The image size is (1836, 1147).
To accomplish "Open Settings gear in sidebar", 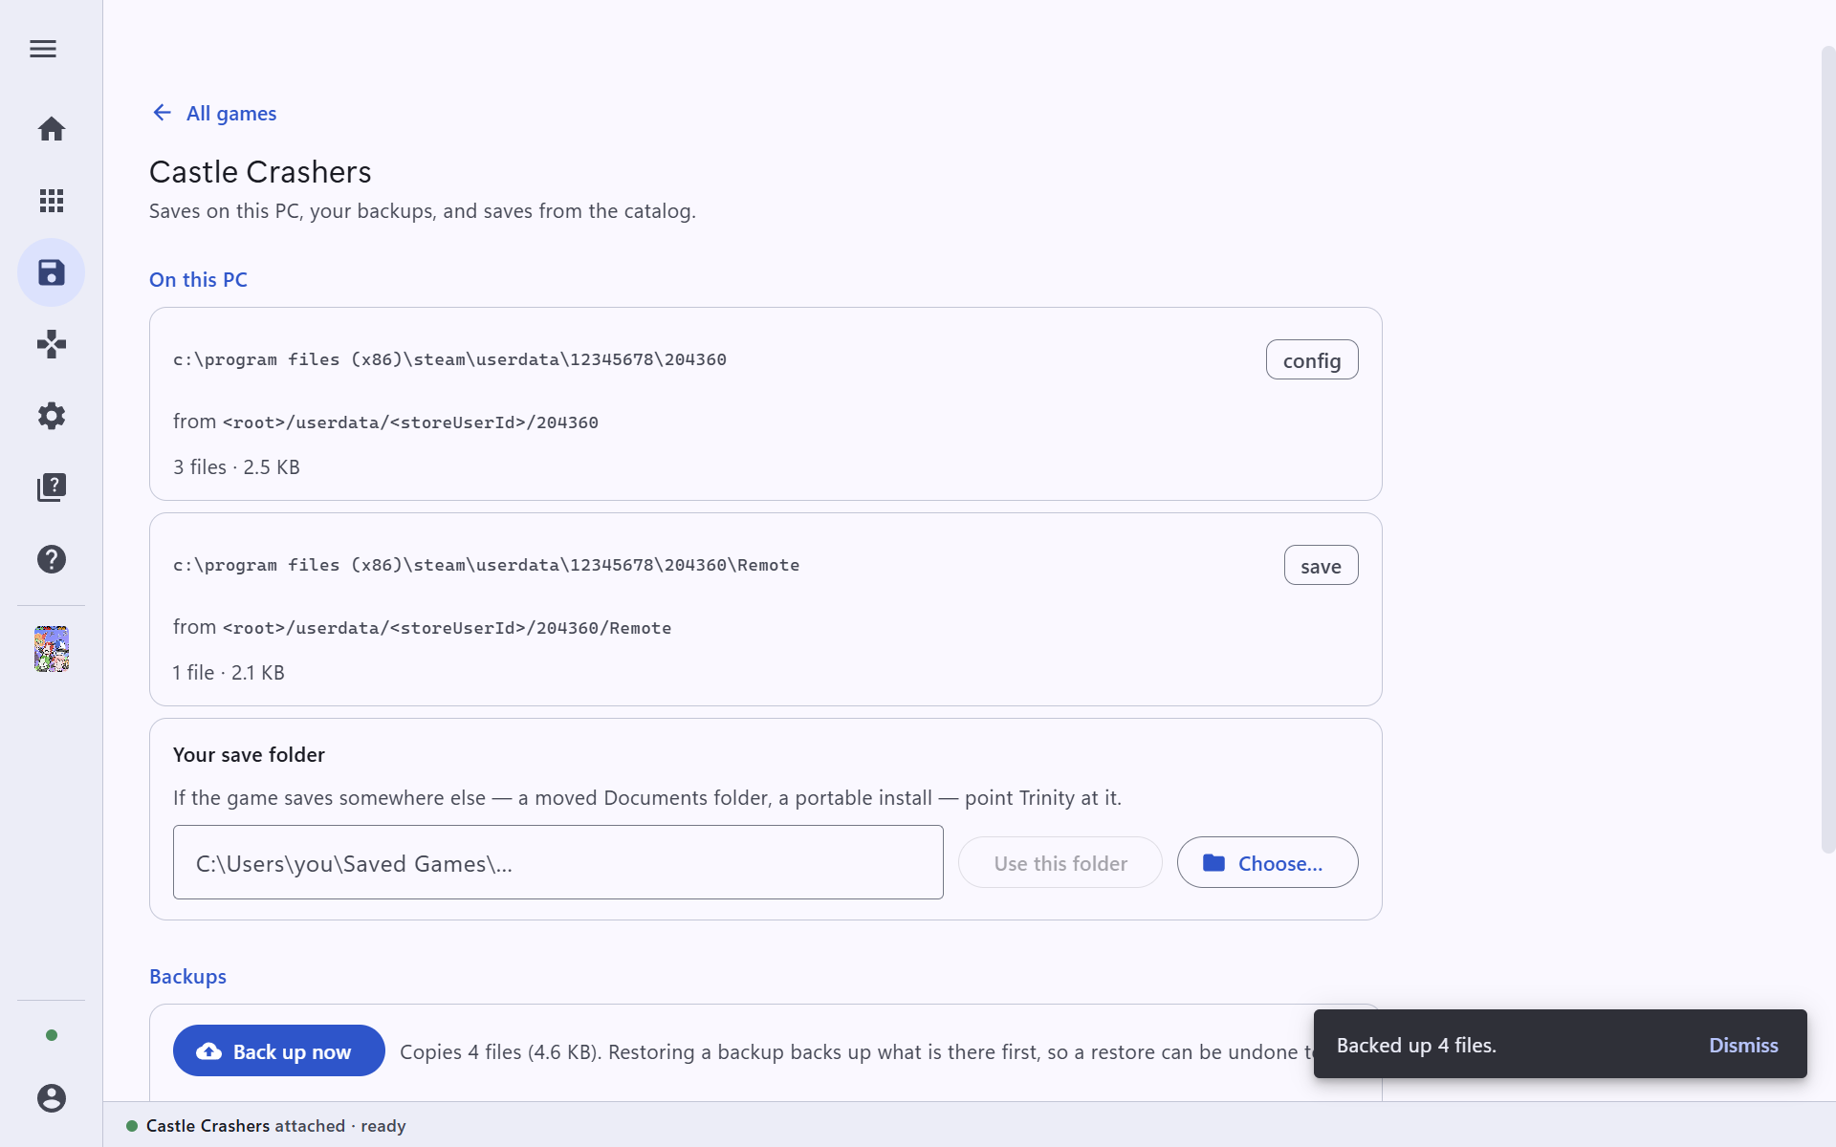I will pyautogui.click(x=52, y=416).
